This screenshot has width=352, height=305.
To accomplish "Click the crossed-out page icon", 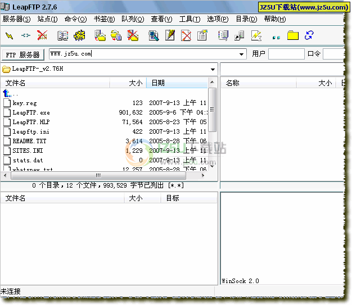I will click(186, 35).
